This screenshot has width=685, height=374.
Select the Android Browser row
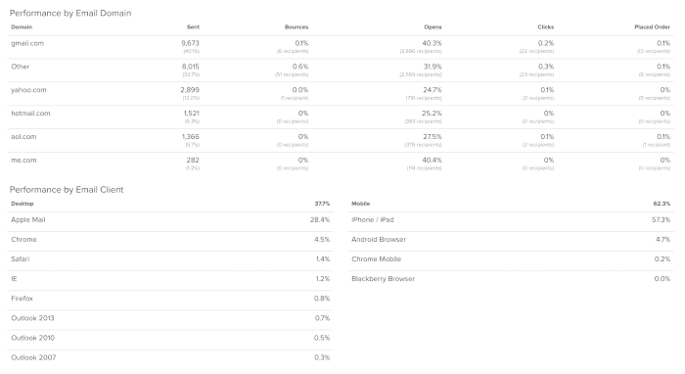pyautogui.click(x=511, y=242)
